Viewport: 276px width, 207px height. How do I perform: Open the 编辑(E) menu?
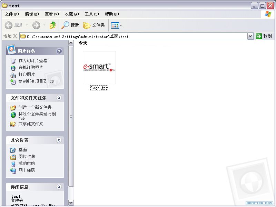32,14
